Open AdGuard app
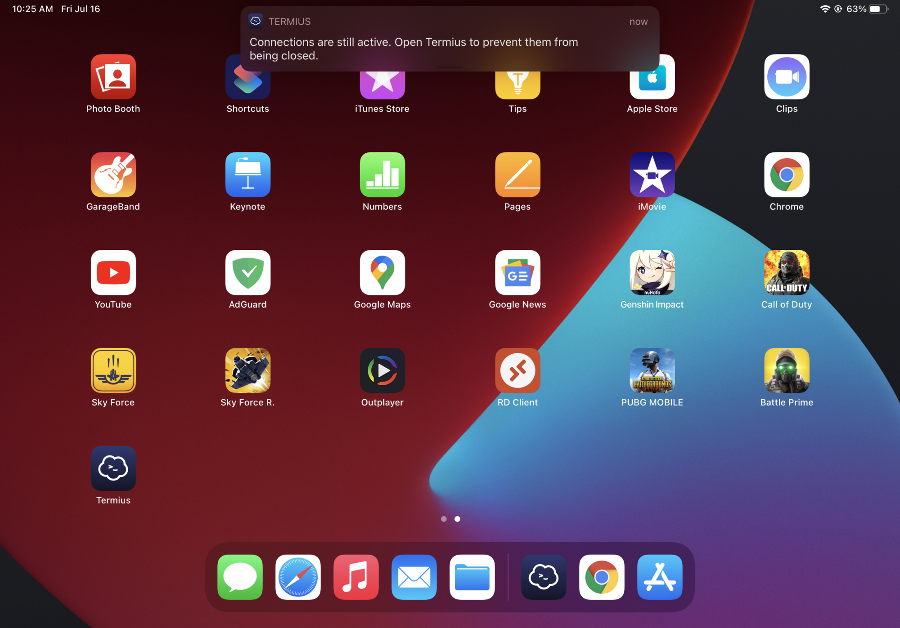Image resolution: width=900 pixels, height=628 pixels. click(247, 272)
